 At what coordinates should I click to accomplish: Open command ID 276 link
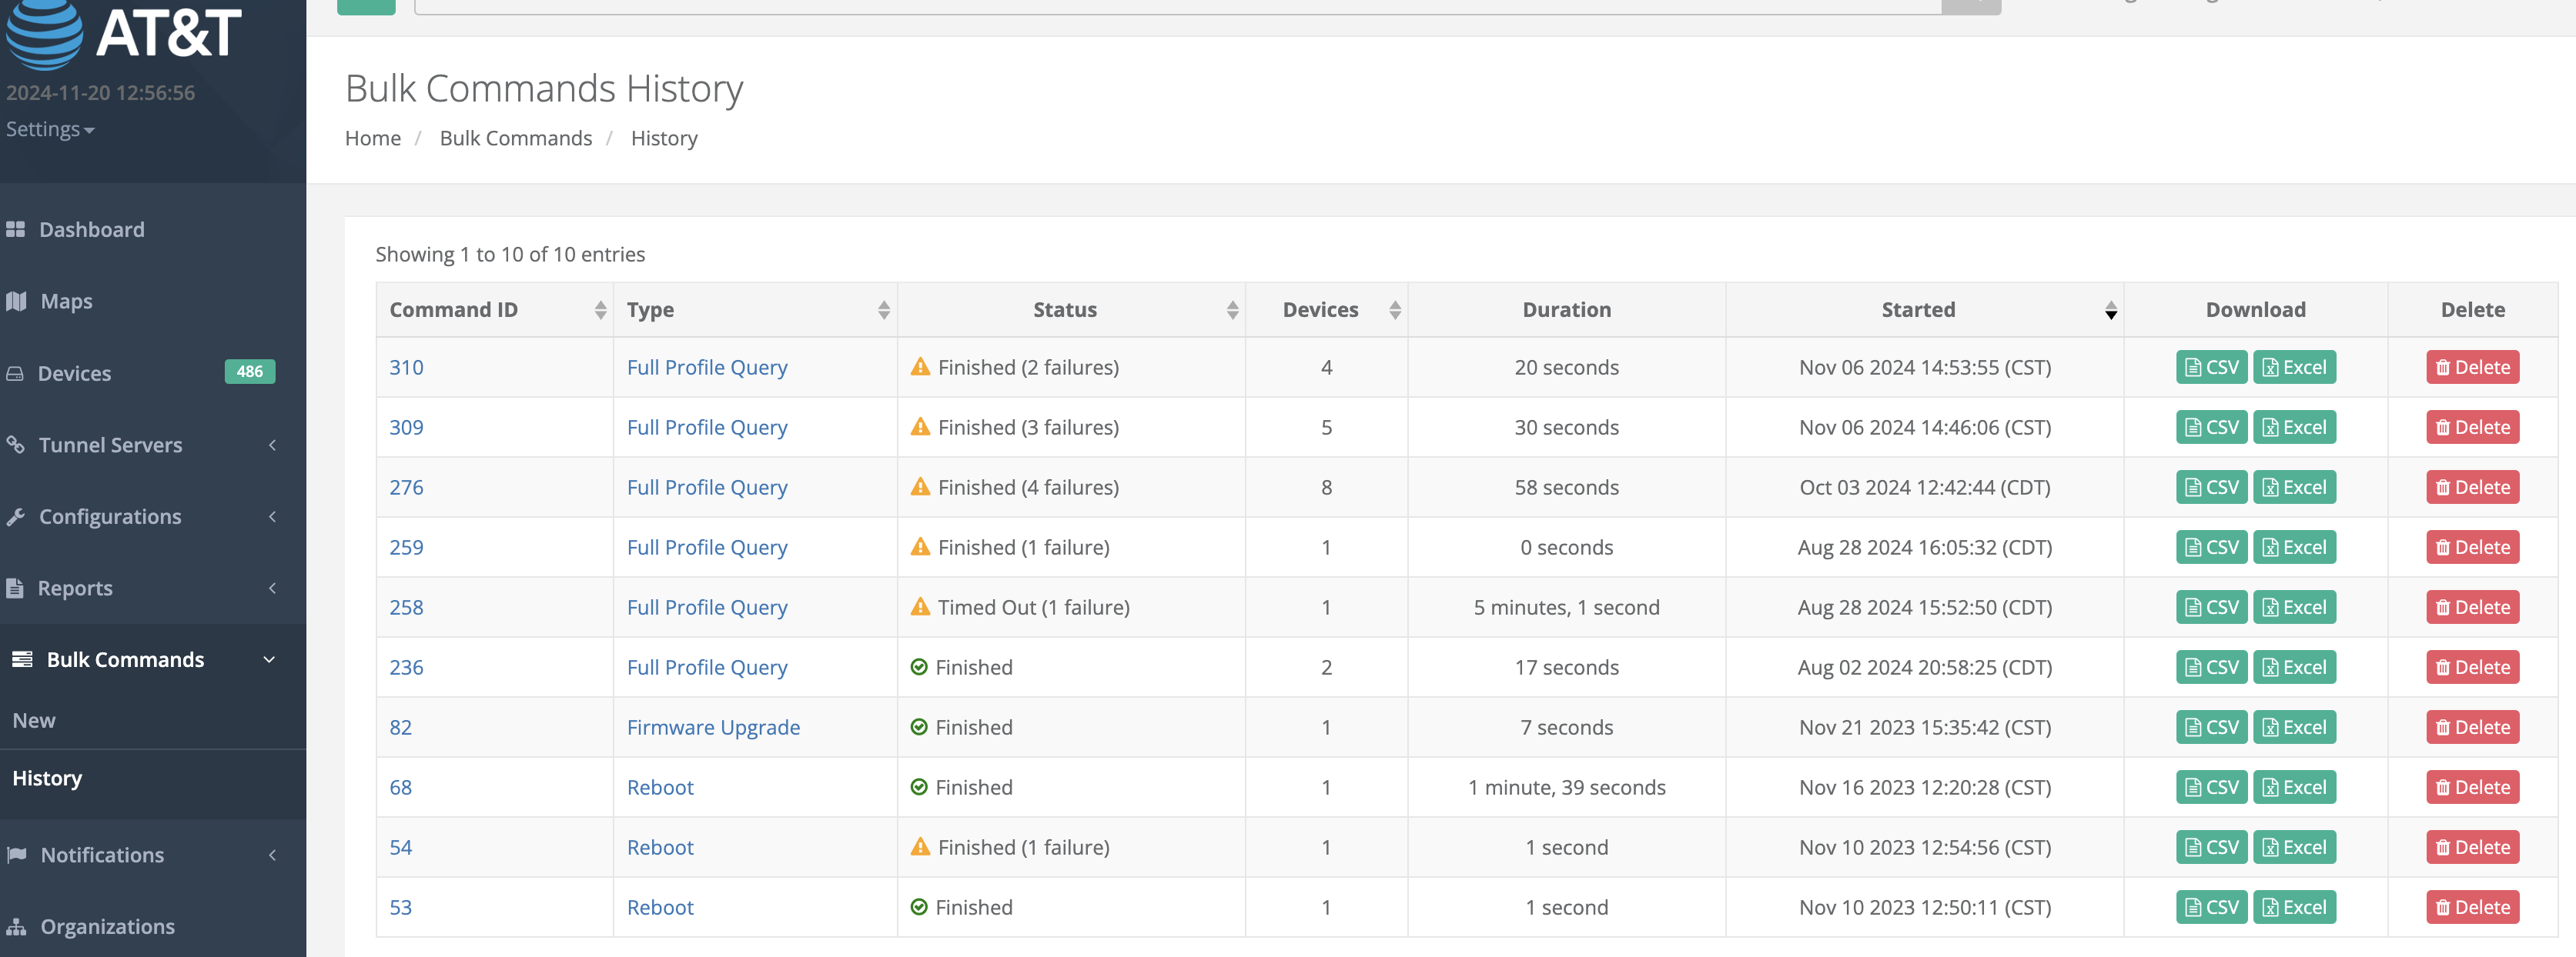coord(406,488)
